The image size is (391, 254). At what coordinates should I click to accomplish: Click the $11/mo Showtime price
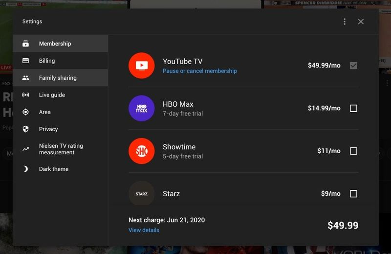pyautogui.click(x=329, y=151)
